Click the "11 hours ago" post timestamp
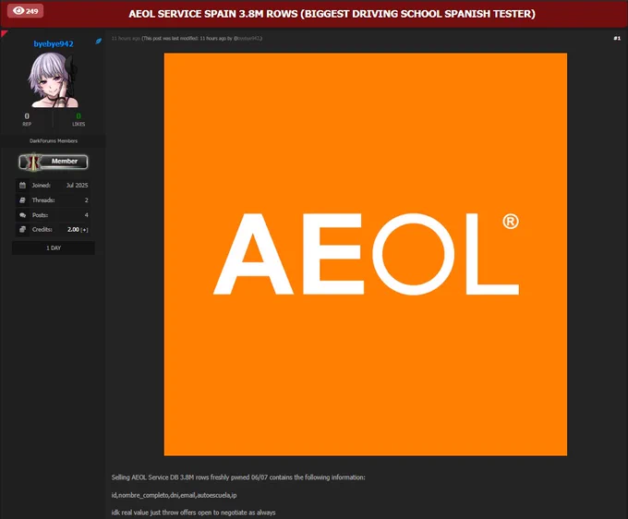The width and height of the screenshot is (628, 519). pyautogui.click(x=126, y=39)
